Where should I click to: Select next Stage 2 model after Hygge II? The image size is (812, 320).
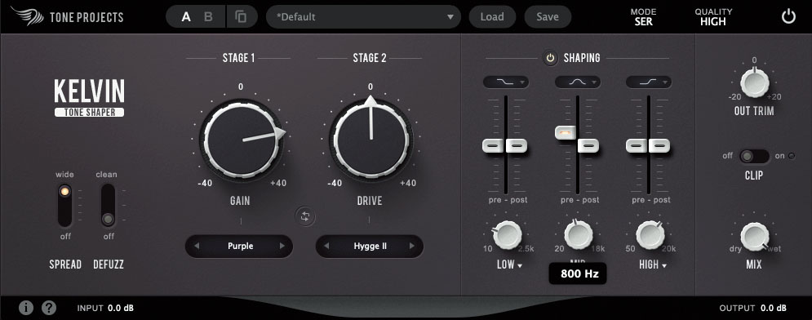tap(412, 246)
